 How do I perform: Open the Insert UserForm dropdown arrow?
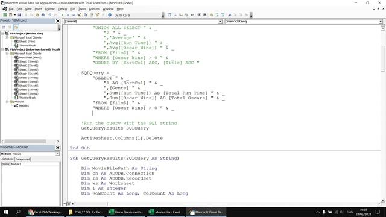click(14, 15)
